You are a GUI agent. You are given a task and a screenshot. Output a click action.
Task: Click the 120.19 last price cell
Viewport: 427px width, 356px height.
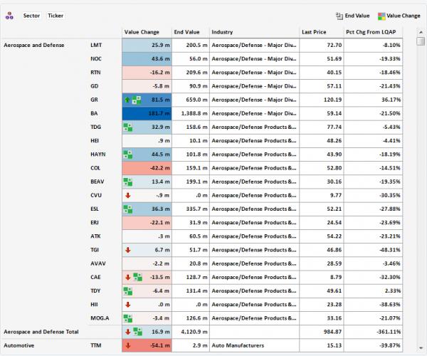click(322, 100)
